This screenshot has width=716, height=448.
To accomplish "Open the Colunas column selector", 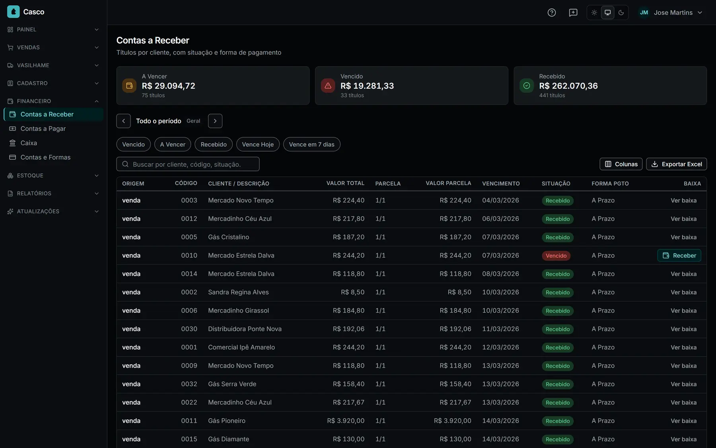I will pos(621,164).
